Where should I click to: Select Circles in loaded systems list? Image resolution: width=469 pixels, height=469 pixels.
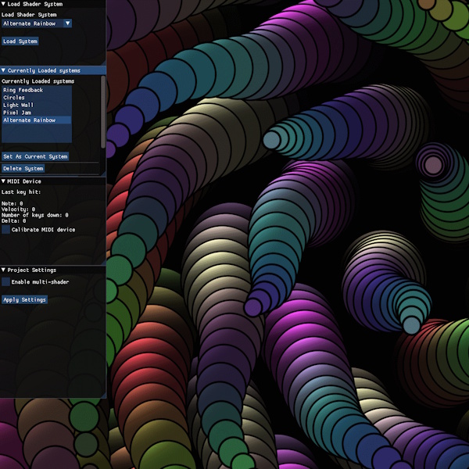(x=37, y=98)
